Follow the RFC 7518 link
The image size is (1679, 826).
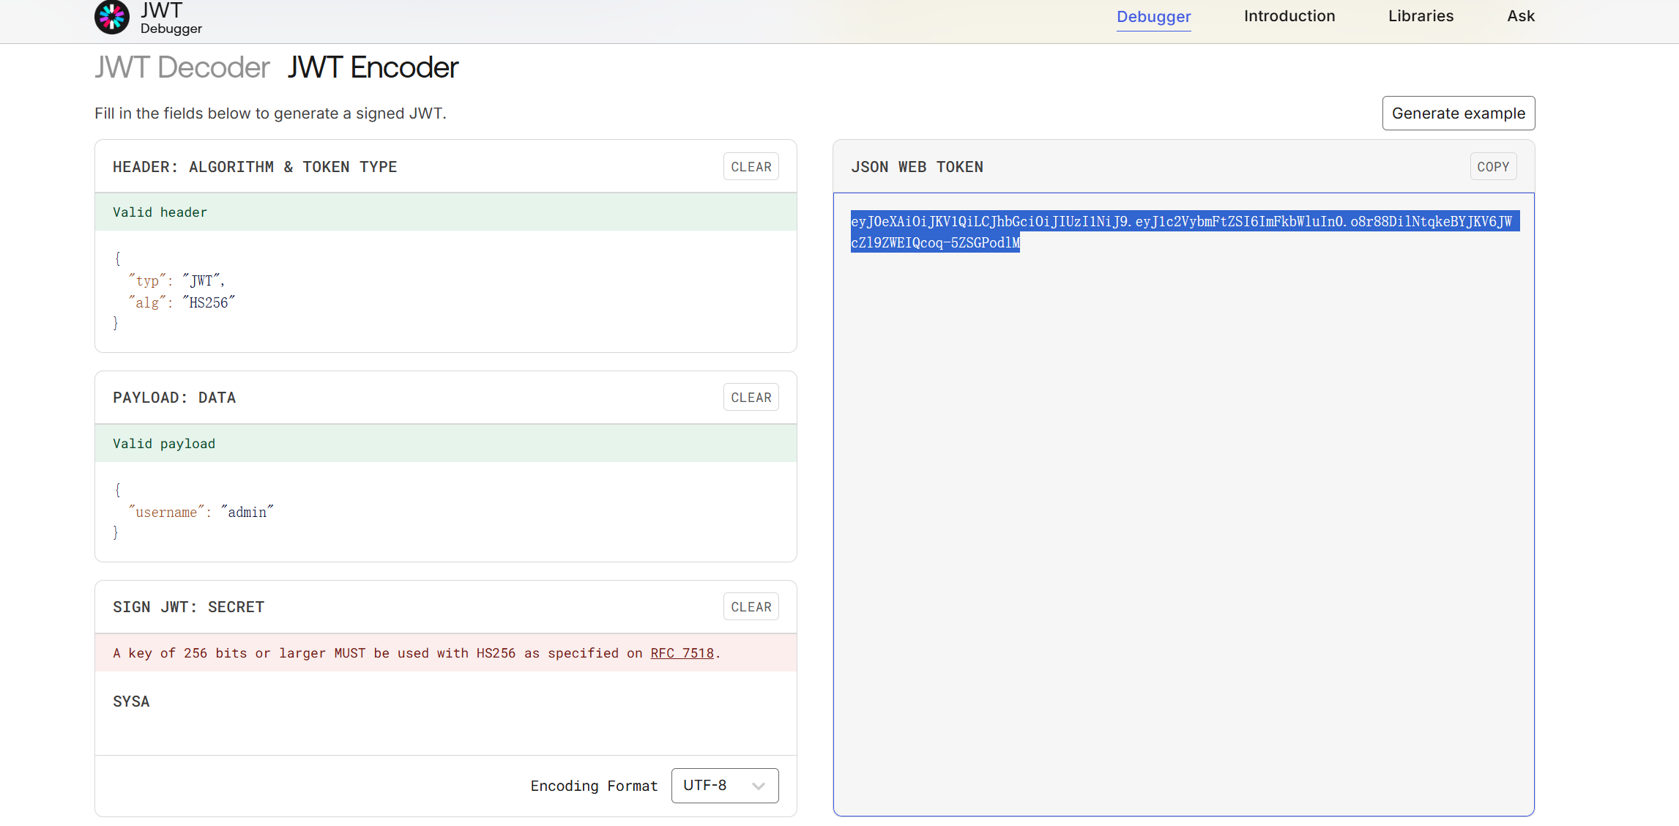[x=682, y=653]
